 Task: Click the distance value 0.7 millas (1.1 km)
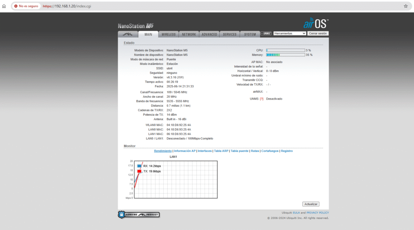coord(178,106)
